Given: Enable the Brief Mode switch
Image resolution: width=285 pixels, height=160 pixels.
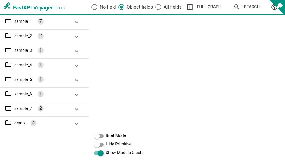Looking at the screenshot, I should [x=99, y=136].
